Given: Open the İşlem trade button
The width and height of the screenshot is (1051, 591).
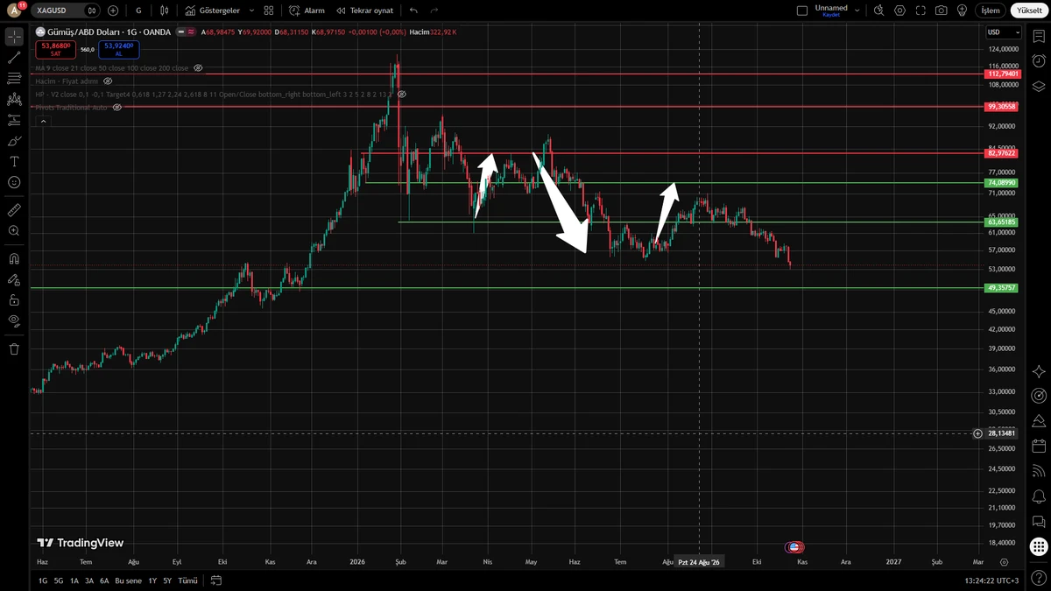Looking at the screenshot, I should [x=990, y=11].
